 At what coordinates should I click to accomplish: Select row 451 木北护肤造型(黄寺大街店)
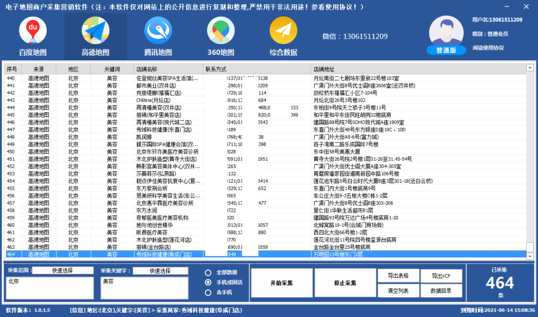click(266, 159)
